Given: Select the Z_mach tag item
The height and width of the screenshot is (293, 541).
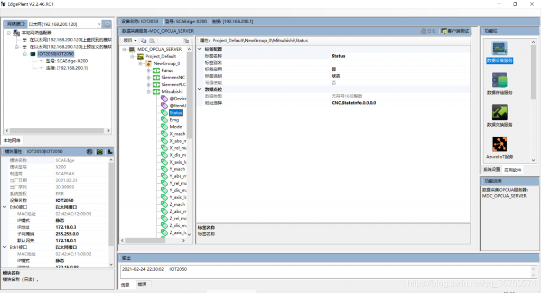Looking at the screenshot, I should tap(178, 204).
